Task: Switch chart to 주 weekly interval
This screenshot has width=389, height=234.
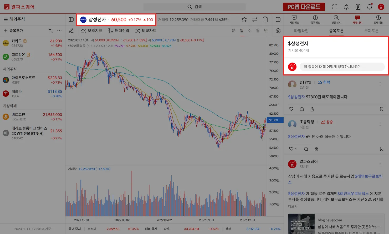Action: pos(250,31)
